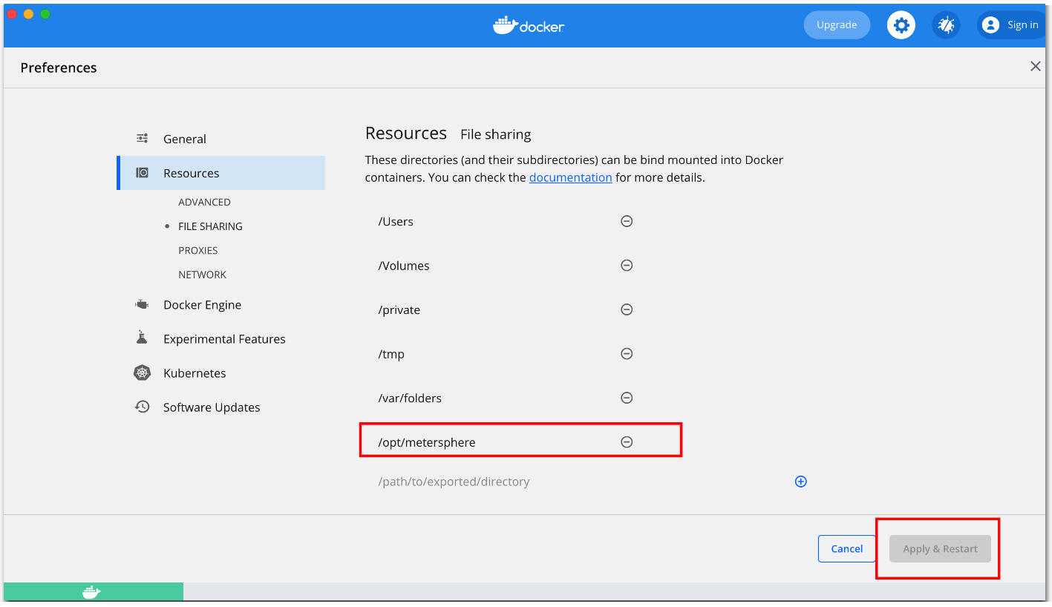Click the Docker whale status icon
The height and width of the screenshot is (607, 1052).
click(91, 592)
